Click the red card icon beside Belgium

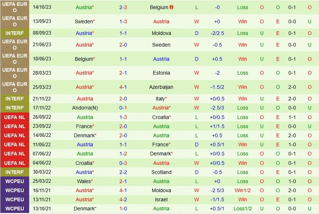(x=171, y=7)
